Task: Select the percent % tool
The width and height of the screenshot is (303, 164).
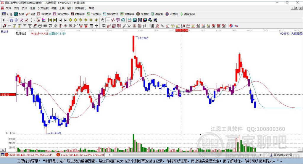Action: coord(162,26)
